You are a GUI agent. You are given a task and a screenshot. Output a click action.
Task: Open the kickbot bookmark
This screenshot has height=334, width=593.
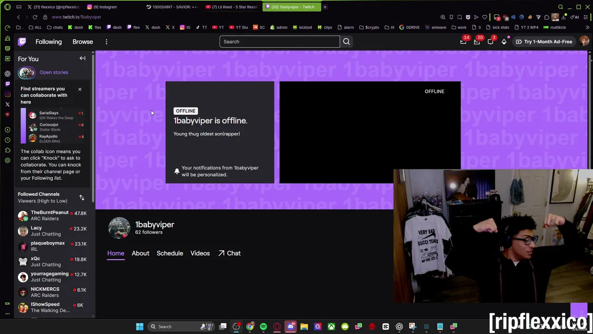(302, 27)
